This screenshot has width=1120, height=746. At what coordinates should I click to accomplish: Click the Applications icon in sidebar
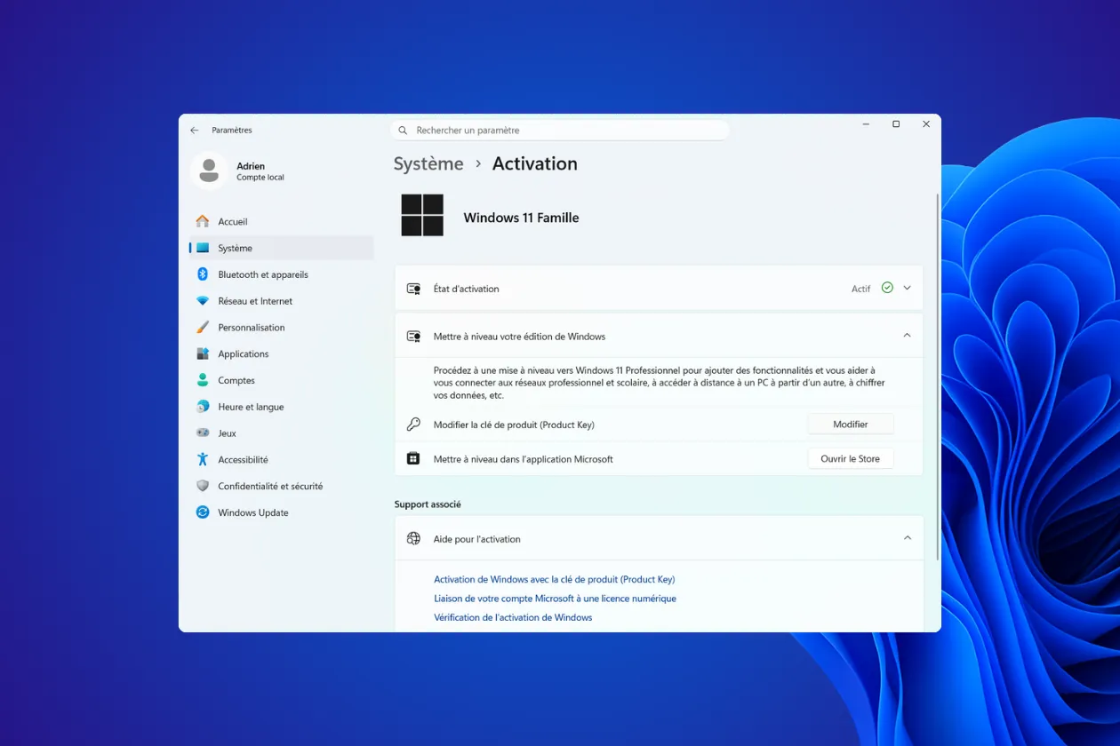203,353
